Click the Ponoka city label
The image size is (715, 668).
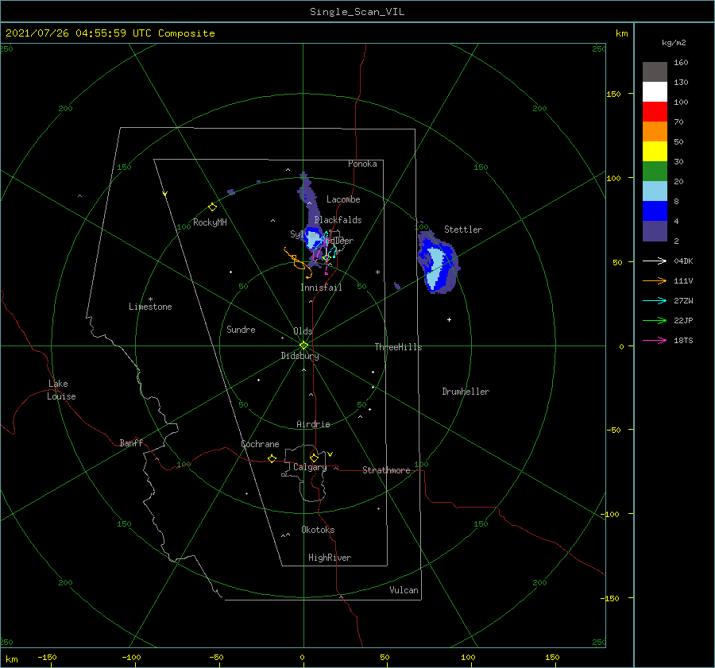[x=362, y=164]
